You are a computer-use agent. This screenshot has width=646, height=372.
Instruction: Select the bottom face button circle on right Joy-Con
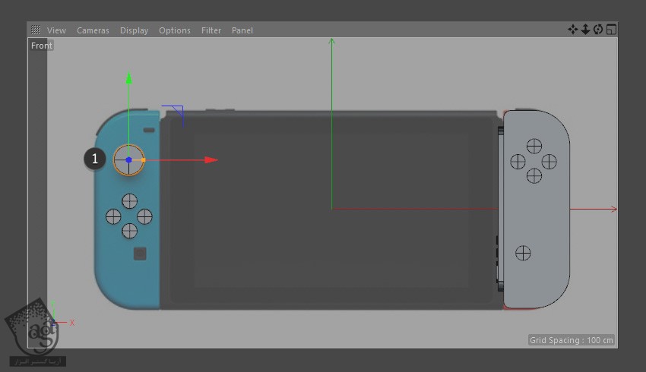pyautogui.click(x=534, y=175)
